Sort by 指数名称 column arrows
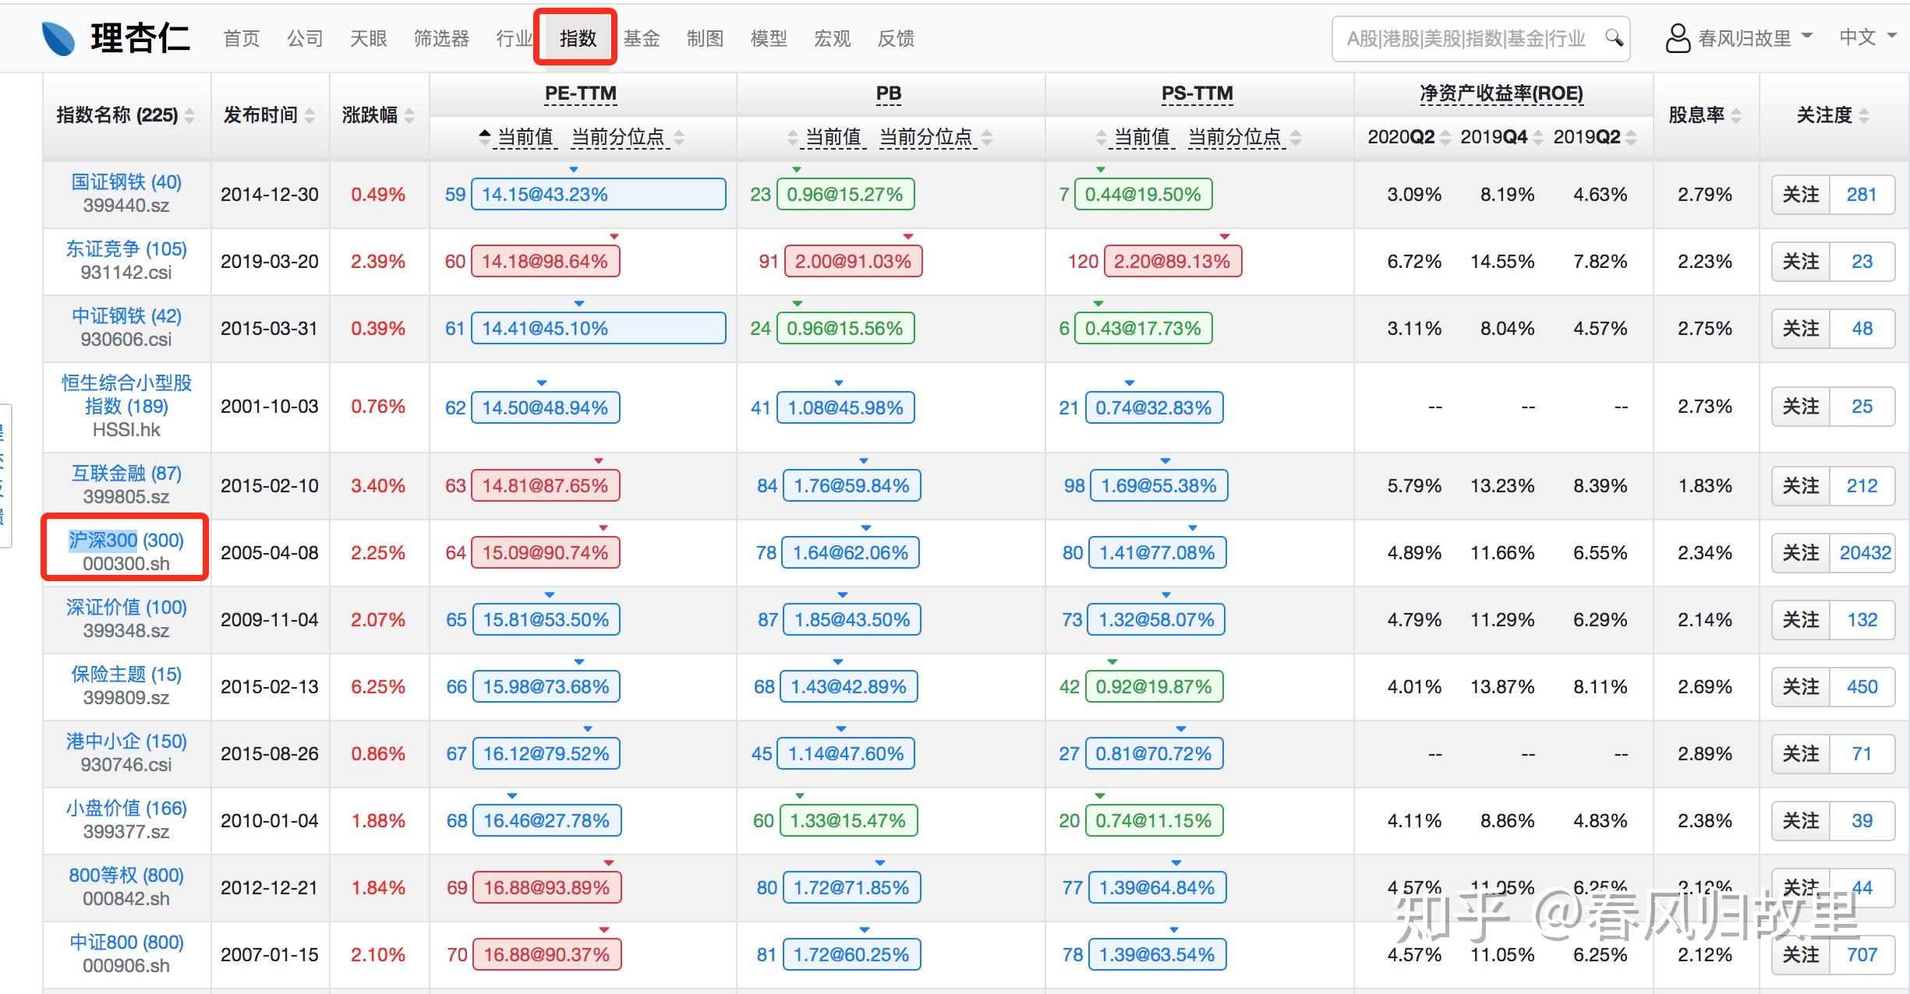This screenshot has height=994, width=1910. (189, 116)
